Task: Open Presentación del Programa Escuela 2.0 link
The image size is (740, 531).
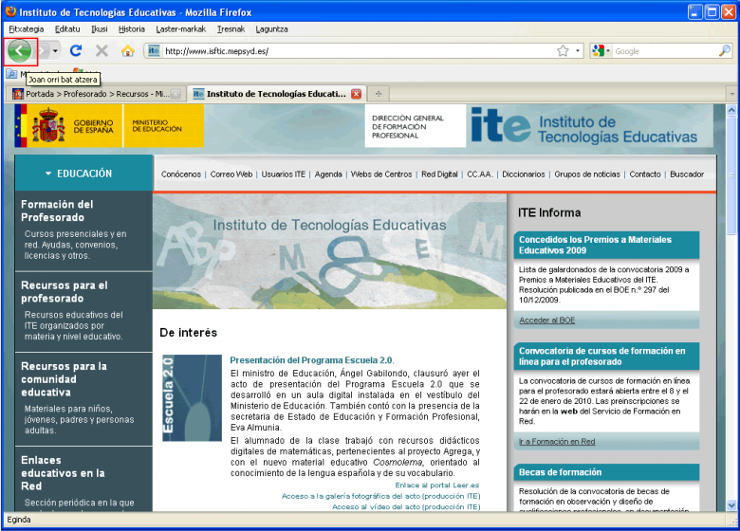Action: click(x=311, y=360)
